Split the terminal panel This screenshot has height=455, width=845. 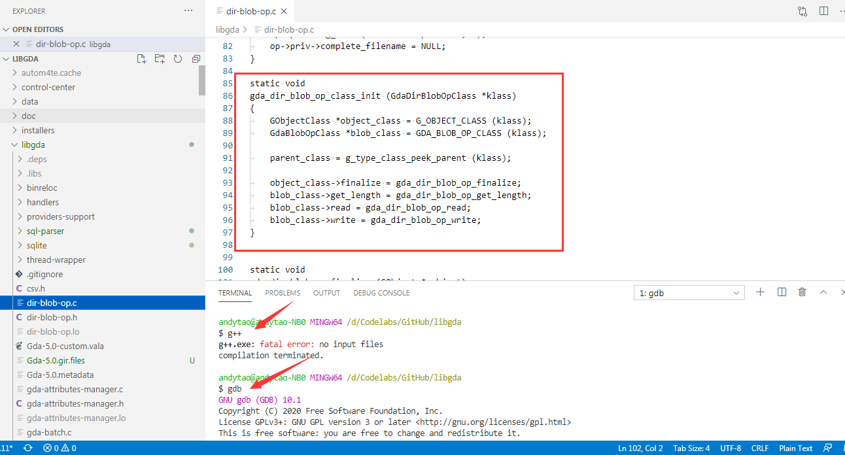click(781, 292)
